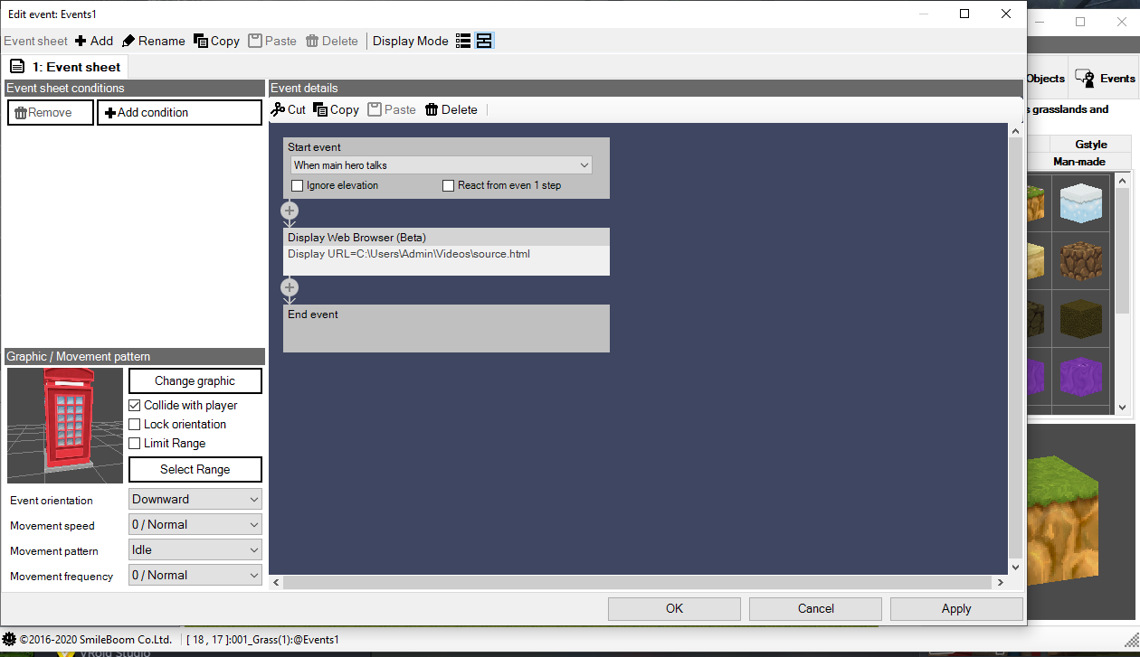Enable Limit Range checkbox
This screenshot has height=657, width=1140.
pos(135,443)
